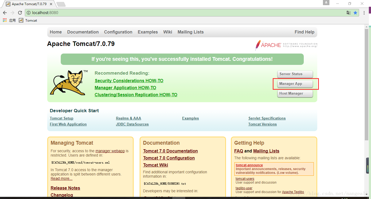Click the Chrome user profile icon
371x199 pixels.
(326, 3)
